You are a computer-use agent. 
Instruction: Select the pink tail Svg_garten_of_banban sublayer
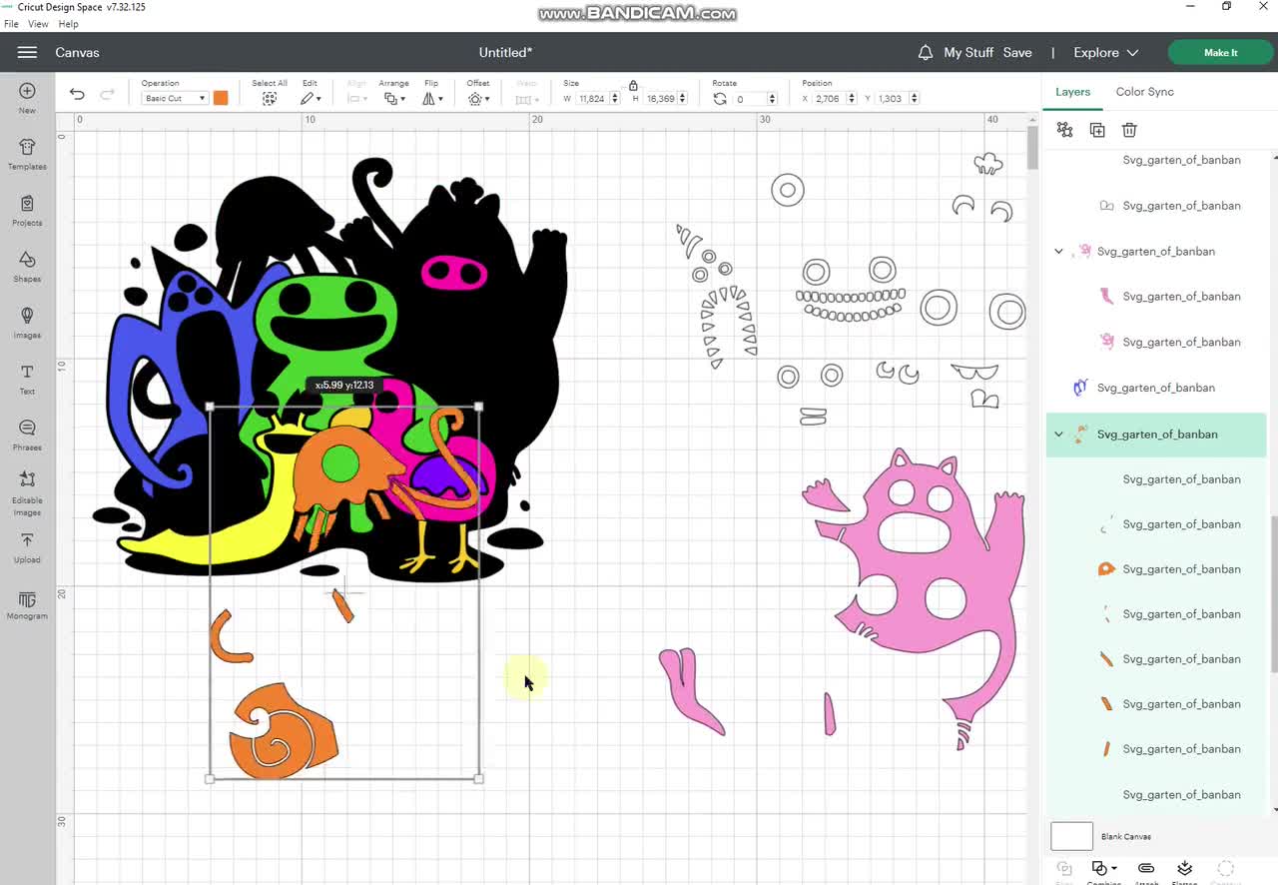point(1156,297)
